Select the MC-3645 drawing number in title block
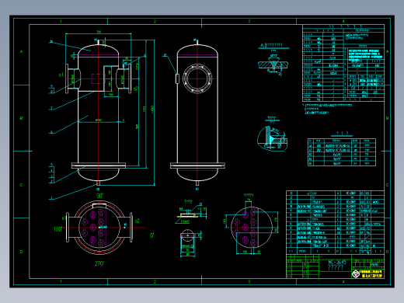Screen dimensions: 404x303 click(x=337, y=262)
